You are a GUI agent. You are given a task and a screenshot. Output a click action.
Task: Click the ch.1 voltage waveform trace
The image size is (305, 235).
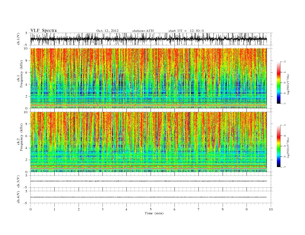[x=148, y=39]
